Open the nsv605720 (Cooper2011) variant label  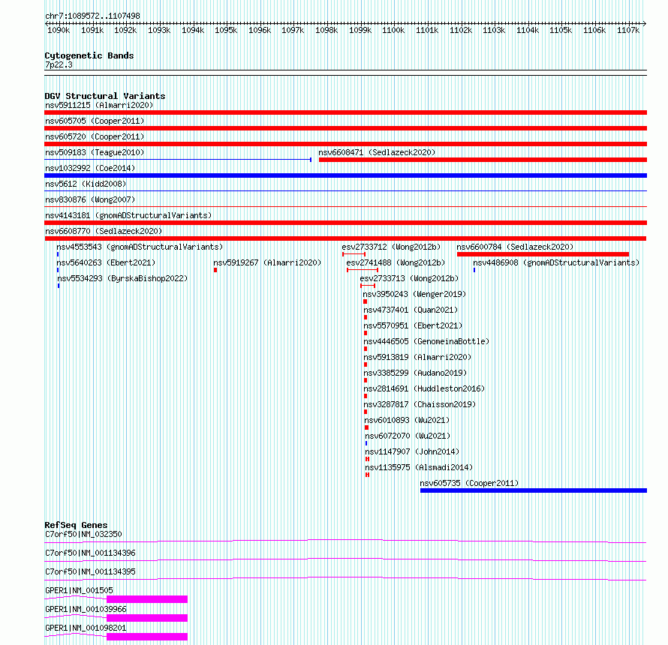pos(95,136)
